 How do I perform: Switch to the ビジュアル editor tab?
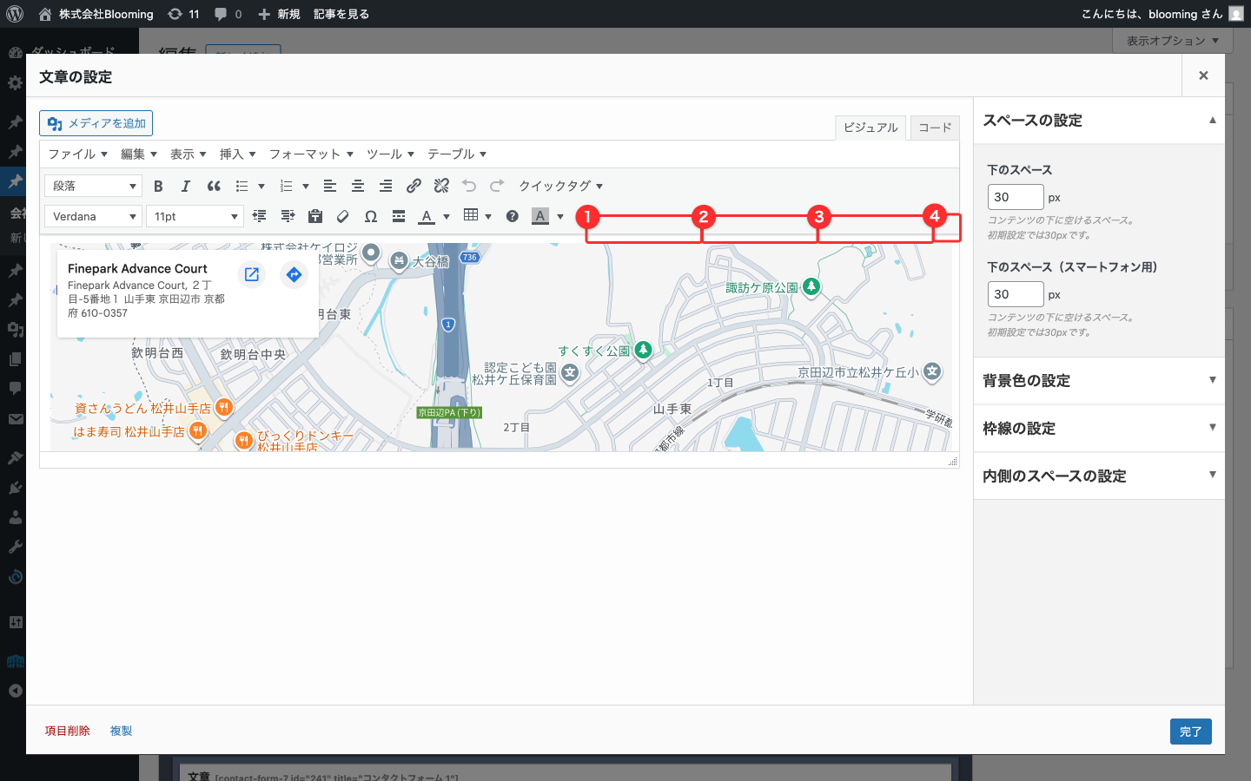[870, 128]
